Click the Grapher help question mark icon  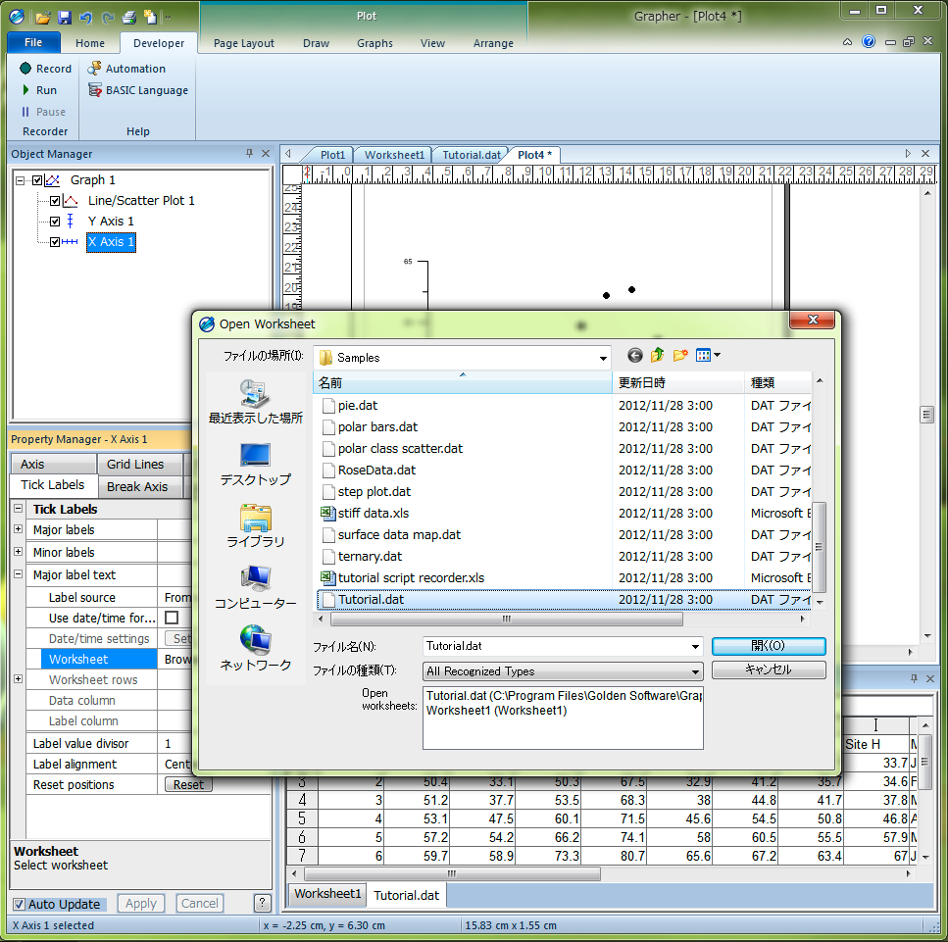pyautogui.click(x=869, y=42)
